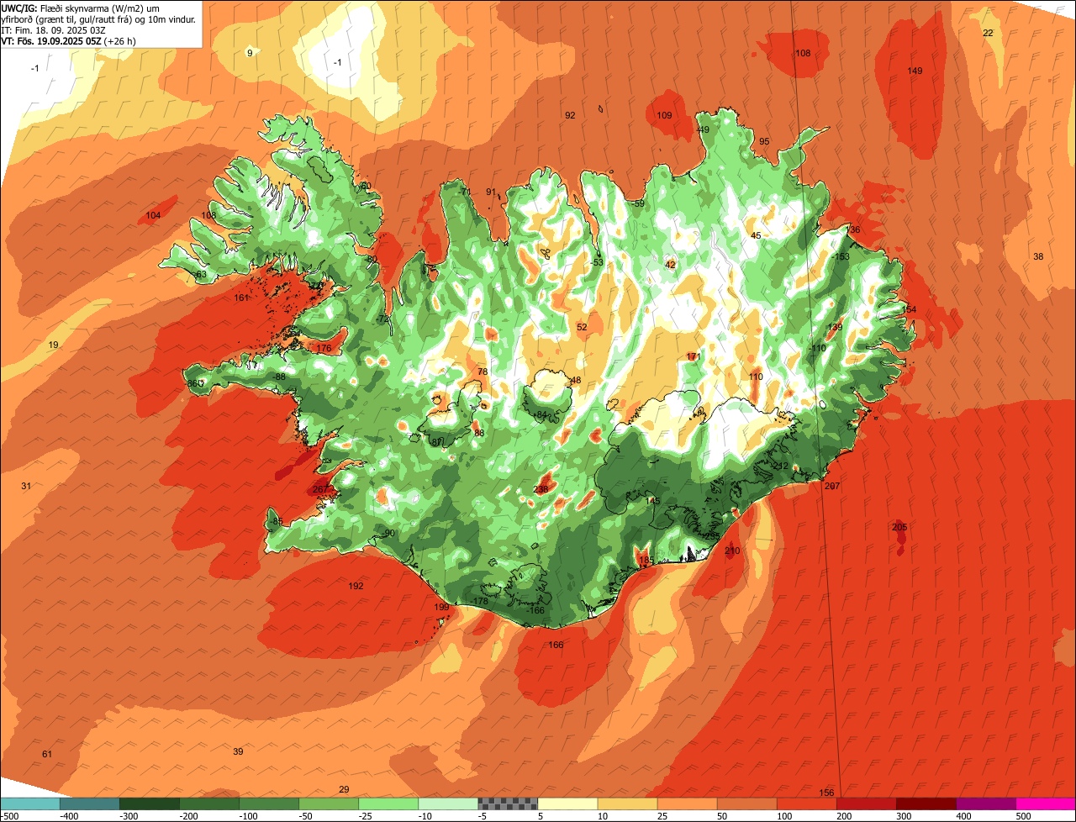
Task: Click the purple 400 to 500 legend swatch
Action: [x=985, y=804]
